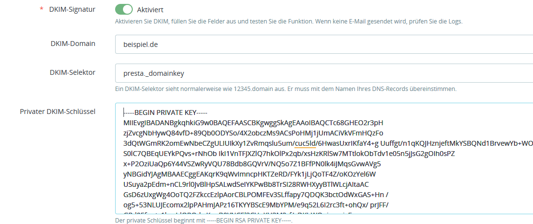Click the 'DKIM-Signatur' field label
Image resolution: width=533 pixels, height=224 pixels.
click(x=72, y=9)
